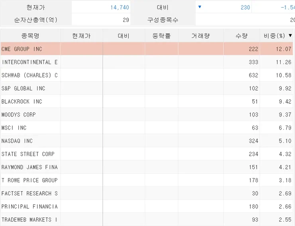Click weight value 4.32
Viewport: 295px width, 226px height.
click(x=285, y=154)
